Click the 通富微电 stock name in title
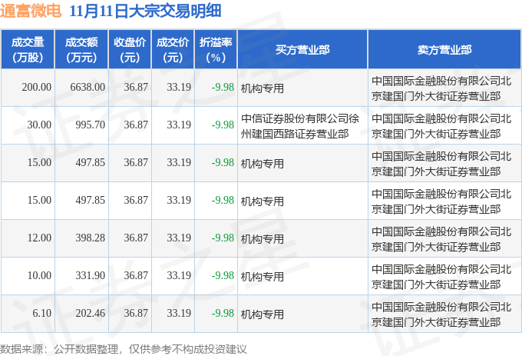Screen dimensions: 522x356 (x=31, y=11)
